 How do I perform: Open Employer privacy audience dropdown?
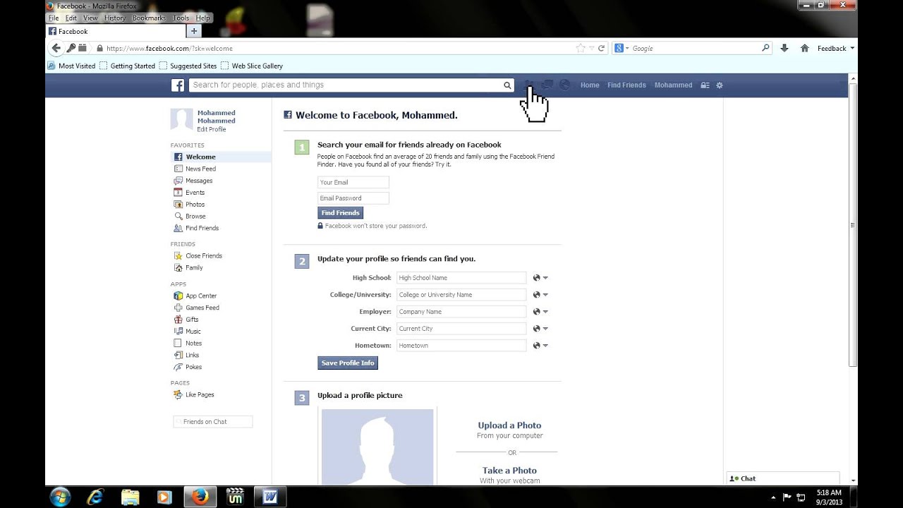pos(540,312)
